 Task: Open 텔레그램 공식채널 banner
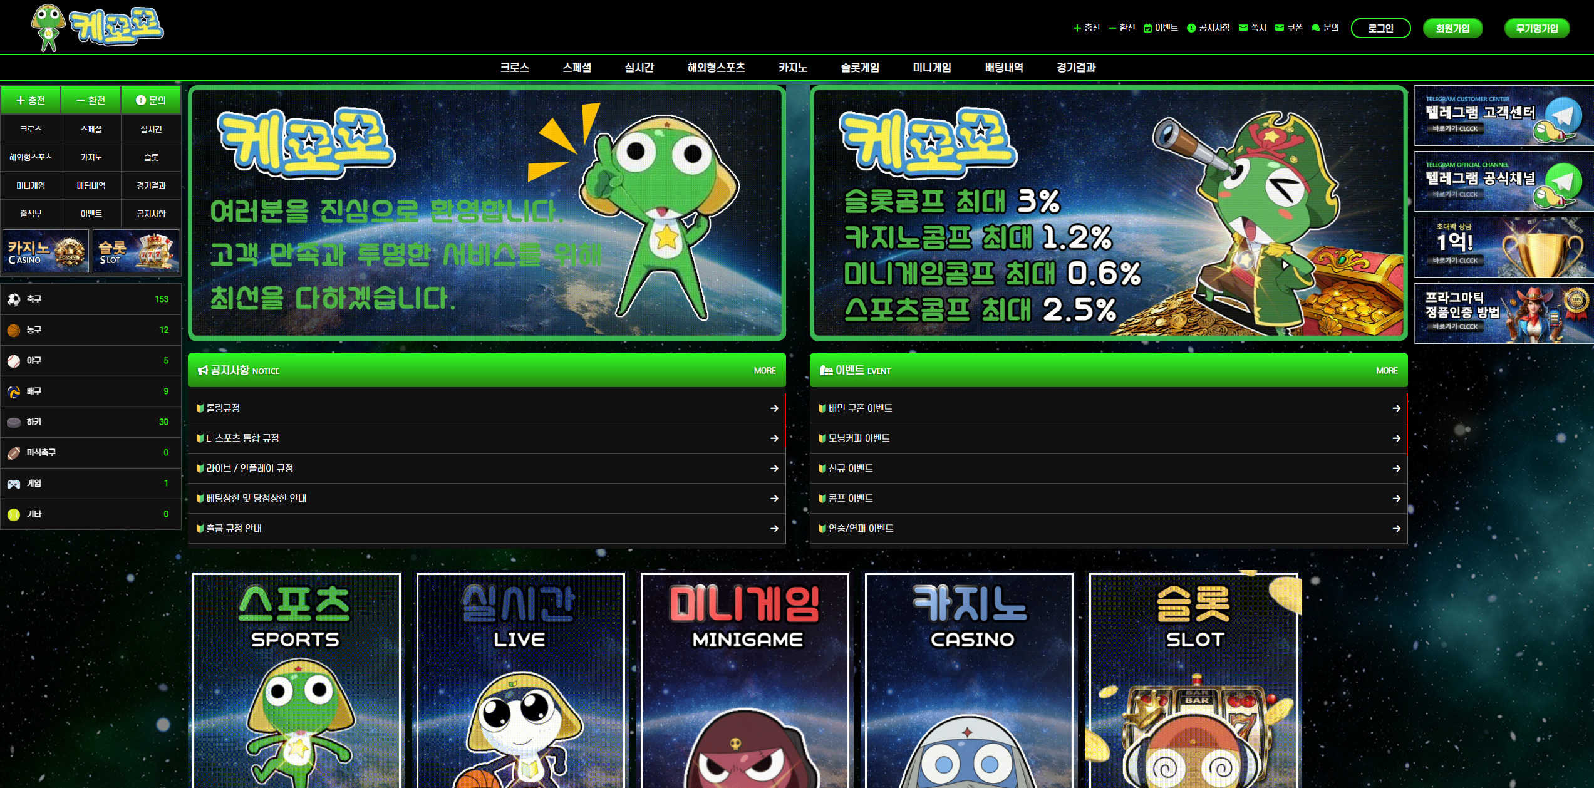pyautogui.click(x=1504, y=182)
